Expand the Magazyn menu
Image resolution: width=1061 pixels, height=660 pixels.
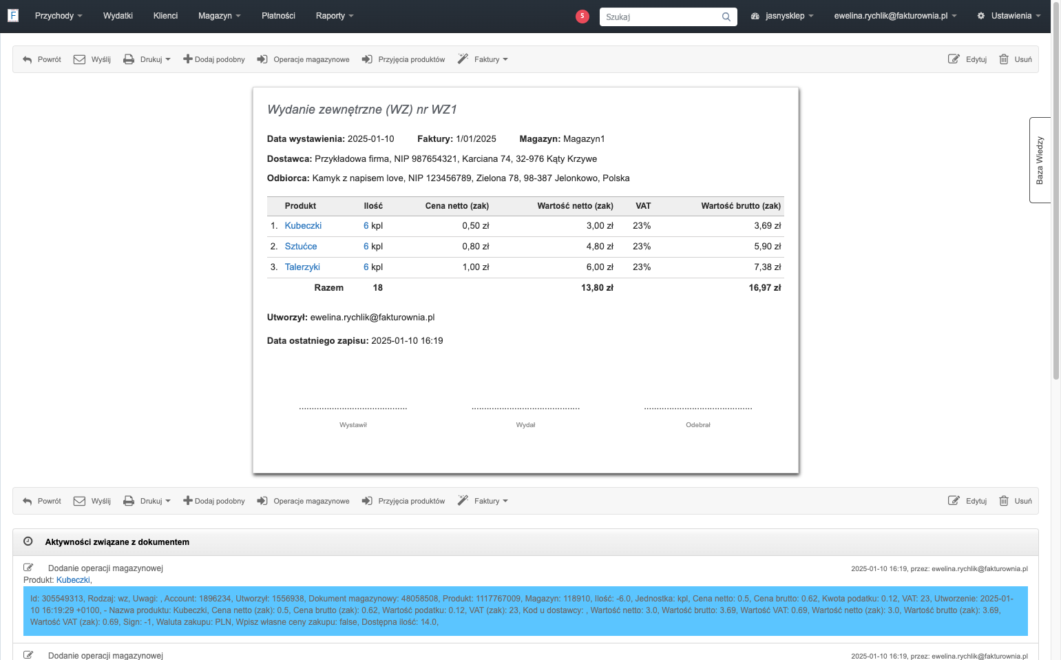pos(219,16)
